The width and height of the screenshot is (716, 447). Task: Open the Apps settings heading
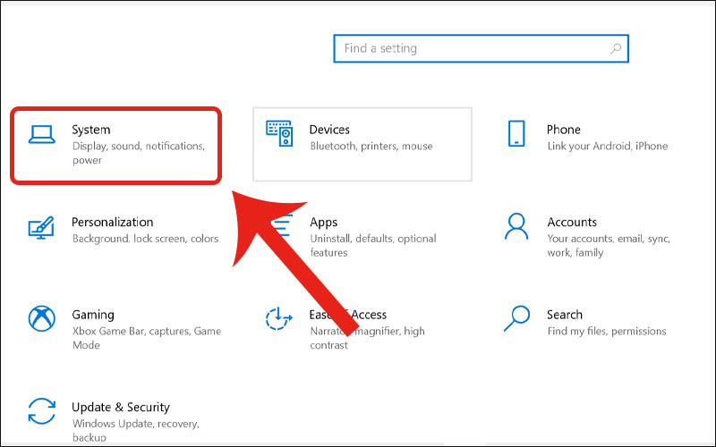click(x=324, y=223)
